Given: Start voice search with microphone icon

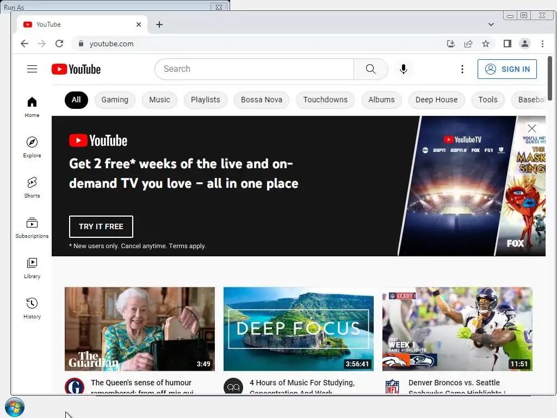Looking at the screenshot, I should point(403,69).
